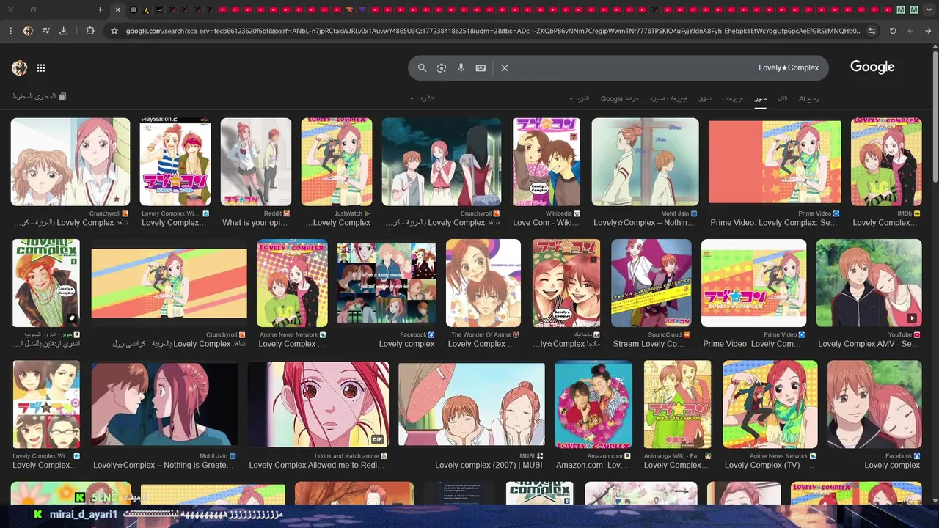939x528 pixels.
Task: Open The Wonder Of Anime thumbnail
Action: click(483, 283)
